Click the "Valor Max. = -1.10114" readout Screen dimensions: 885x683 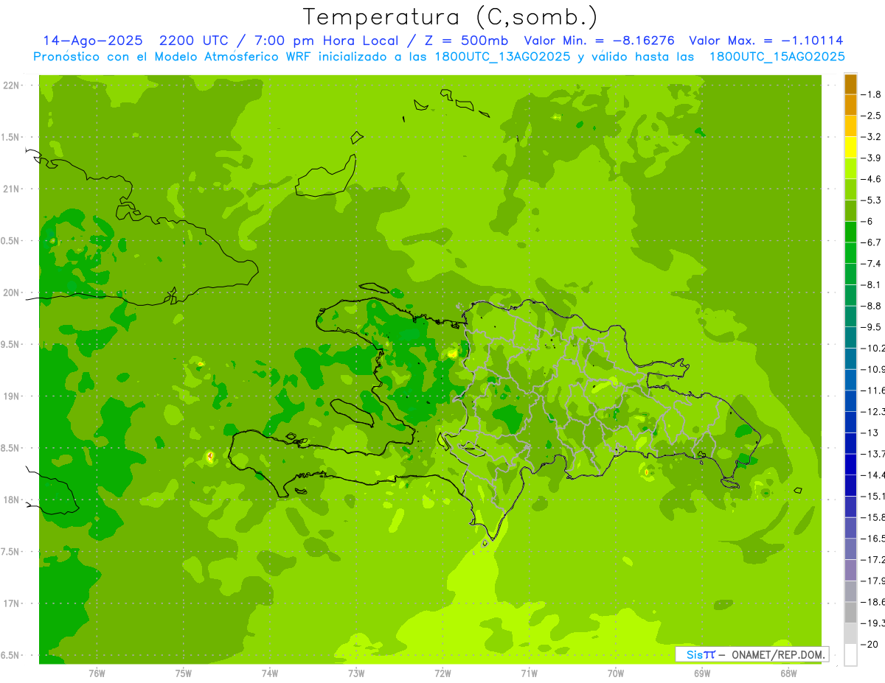[x=766, y=41]
